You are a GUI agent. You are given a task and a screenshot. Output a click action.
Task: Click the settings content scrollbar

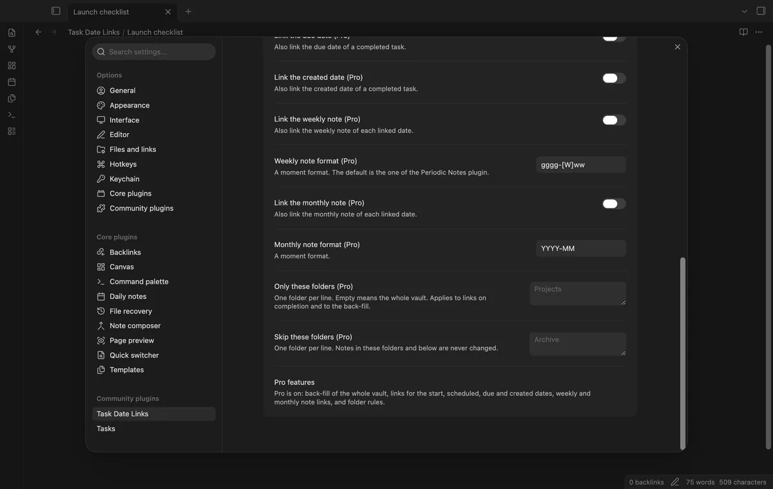tap(682, 353)
